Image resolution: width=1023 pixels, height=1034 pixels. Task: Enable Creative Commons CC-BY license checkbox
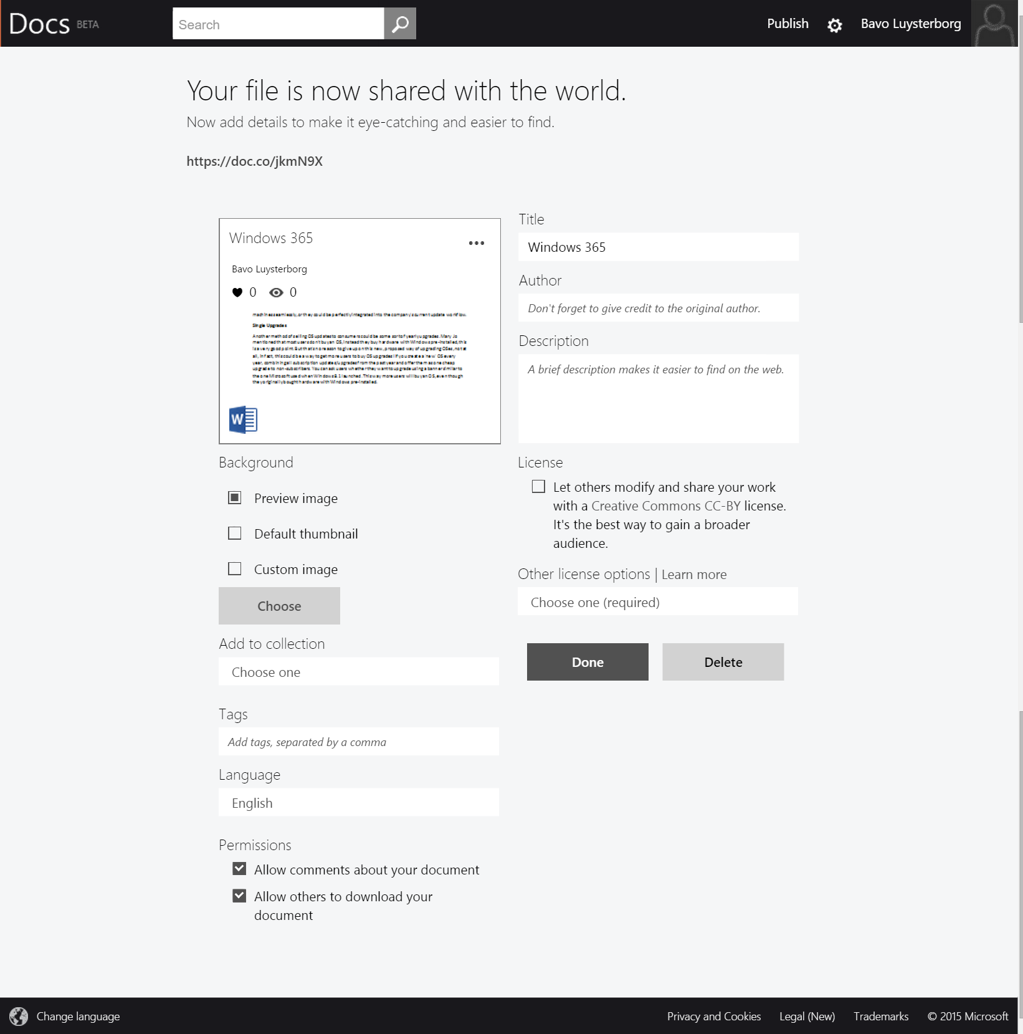[x=538, y=486]
